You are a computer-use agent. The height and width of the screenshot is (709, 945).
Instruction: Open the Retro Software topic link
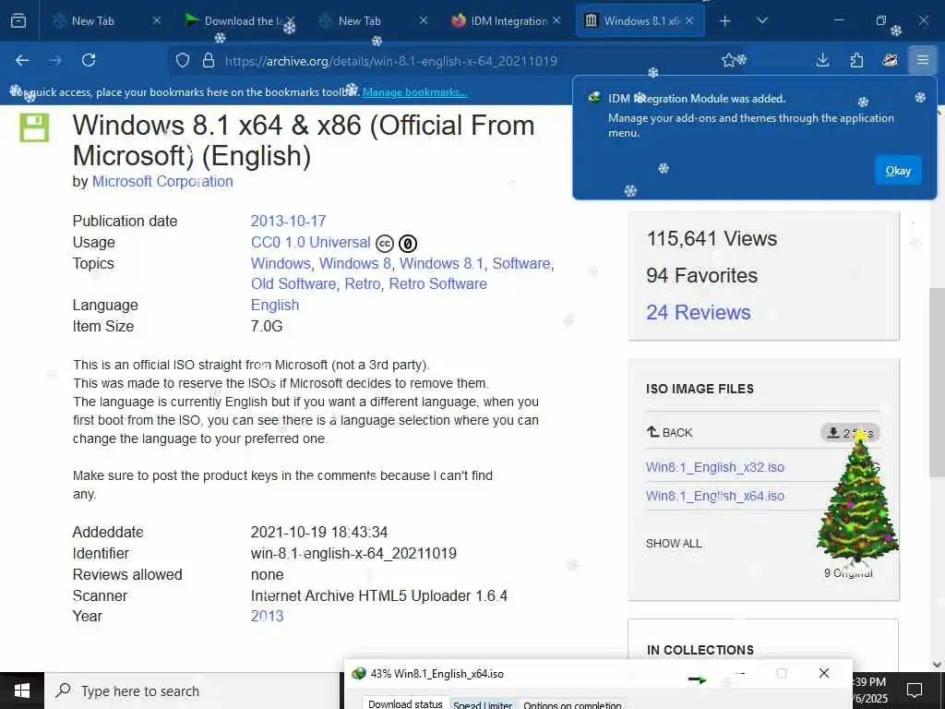tap(437, 284)
